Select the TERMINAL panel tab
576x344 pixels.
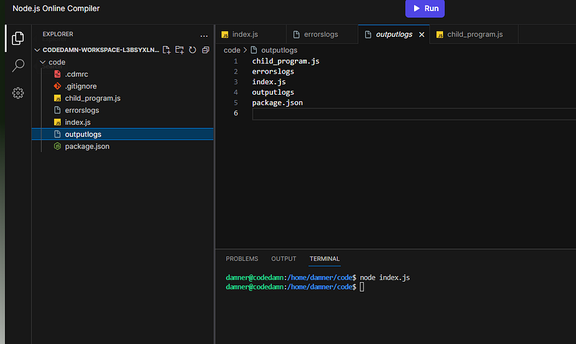pos(325,259)
